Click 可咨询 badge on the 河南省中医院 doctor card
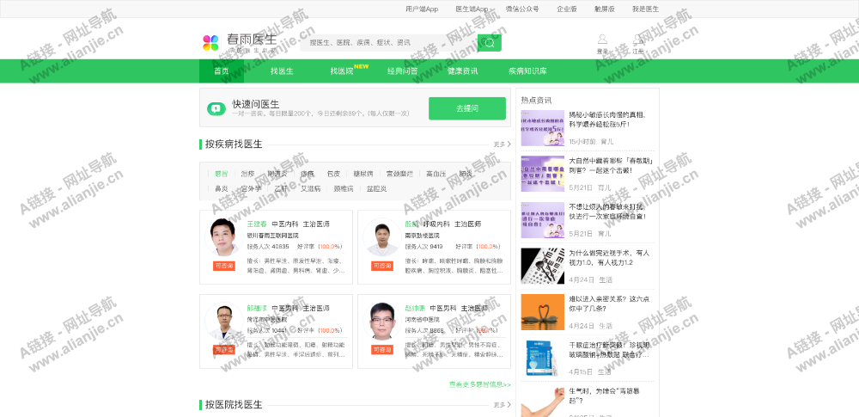The width and height of the screenshot is (859, 417). point(382,350)
